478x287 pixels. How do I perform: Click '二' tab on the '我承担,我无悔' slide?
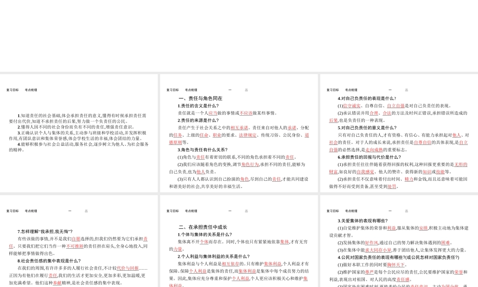(x=86, y=211)
